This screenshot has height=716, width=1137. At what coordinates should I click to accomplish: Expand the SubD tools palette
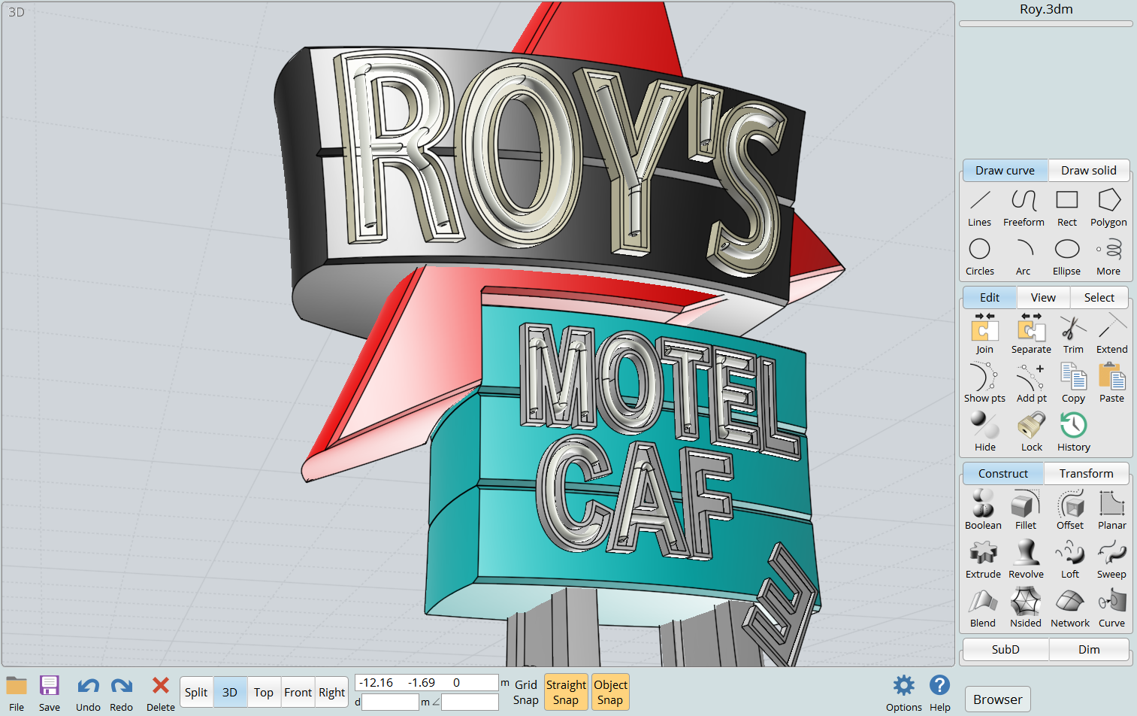1005,649
